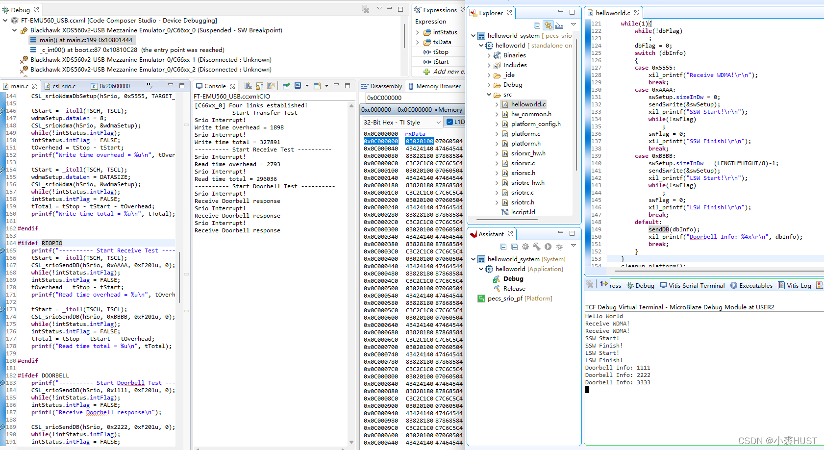The width and height of the screenshot is (824, 450).
Task: Collapse the C66xx_0 thread node
Action: pos(15,30)
